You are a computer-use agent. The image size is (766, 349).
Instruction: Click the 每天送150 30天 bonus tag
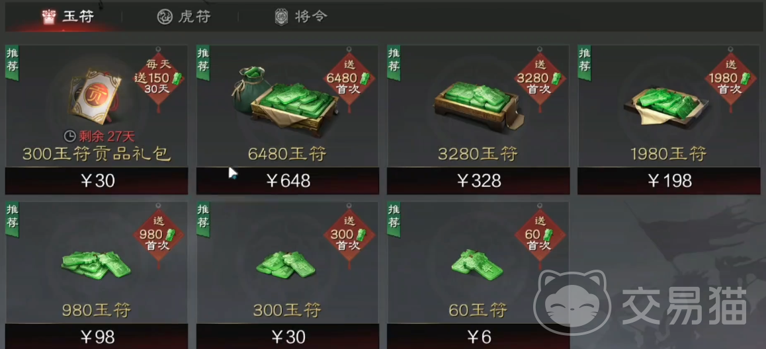158,78
